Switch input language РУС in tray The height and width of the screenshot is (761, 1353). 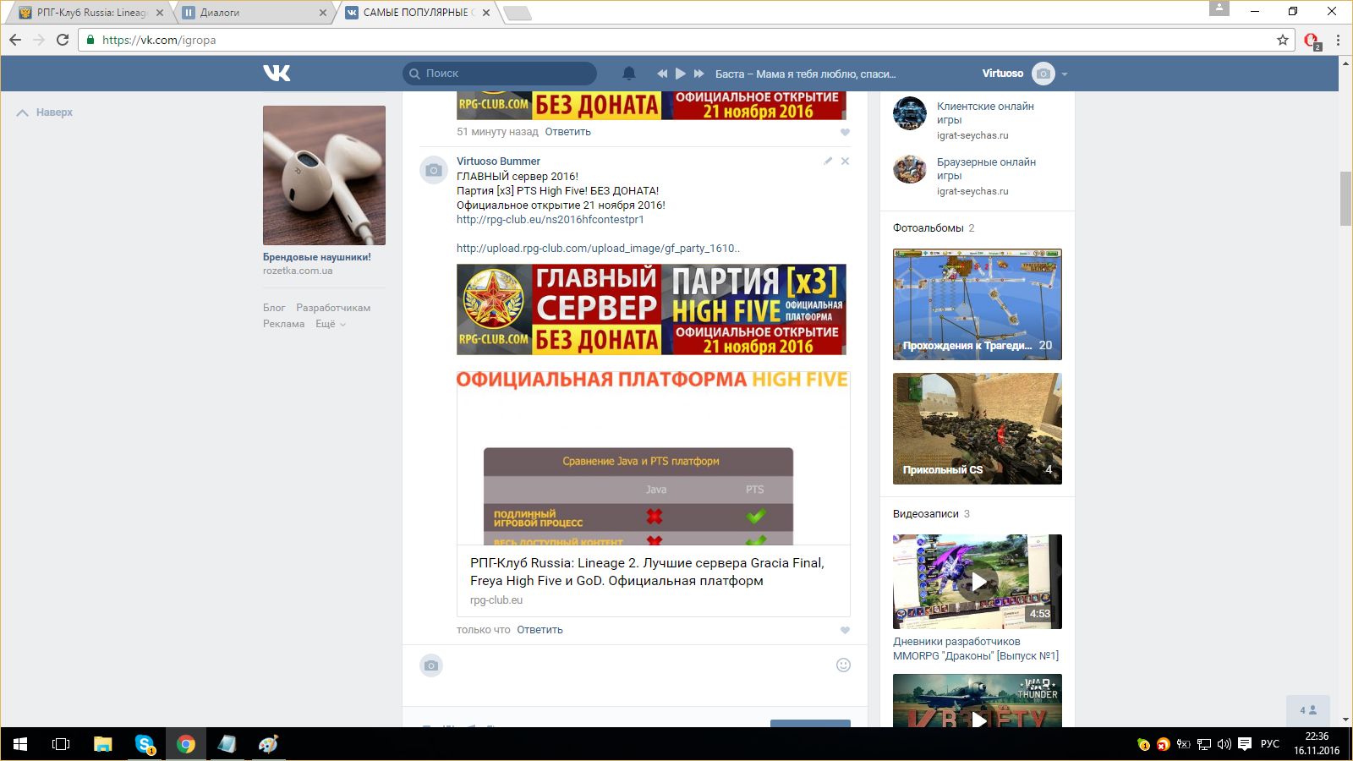coord(1270,744)
